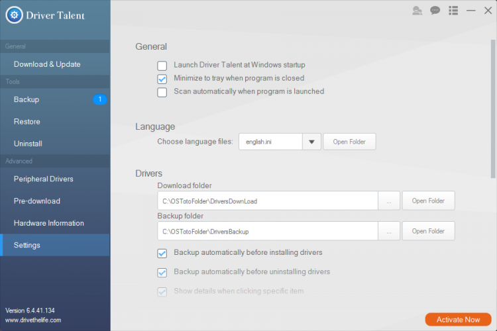Open the Download & Update section
This screenshot has height=331, width=497.
point(55,64)
